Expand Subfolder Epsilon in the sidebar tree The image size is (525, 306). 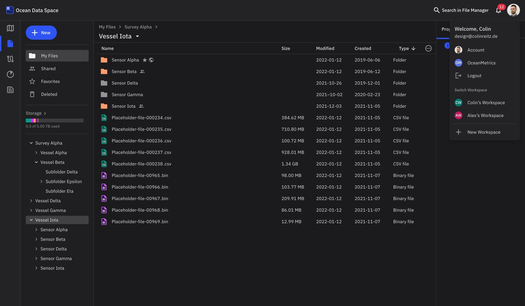(42, 181)
